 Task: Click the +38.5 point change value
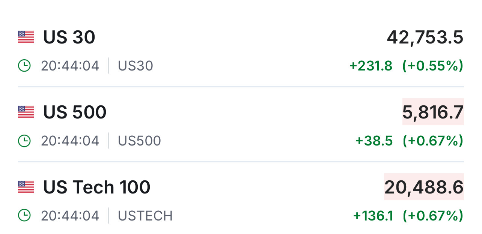pyautogui.click(x=374, y=141)
